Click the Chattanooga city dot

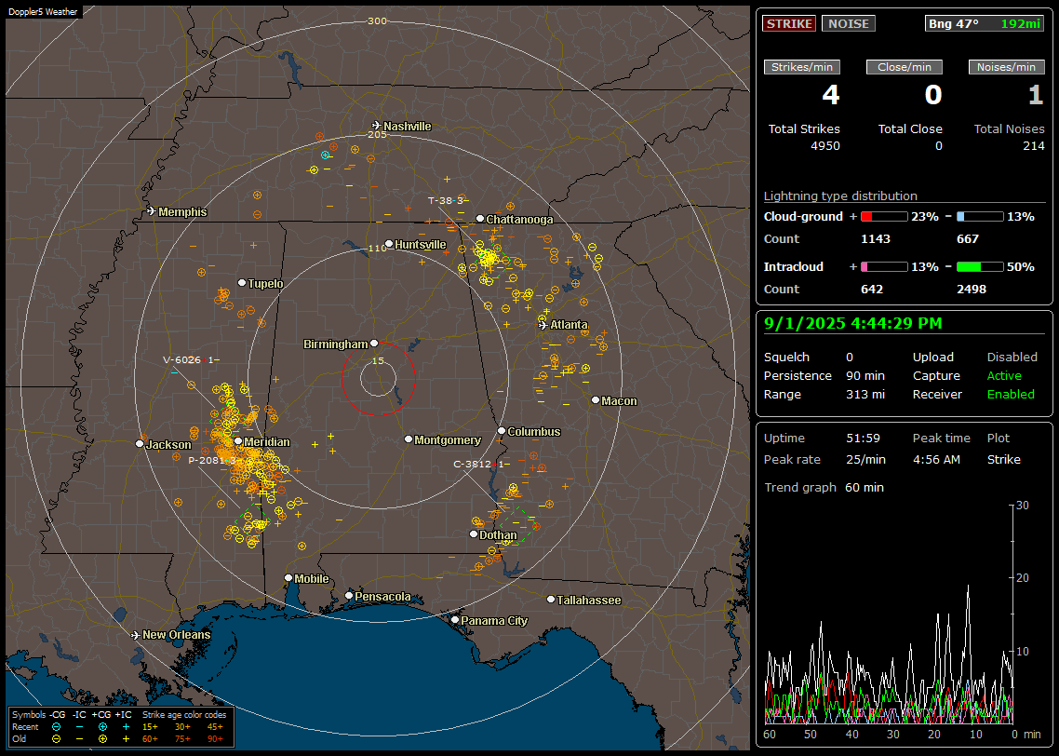pyautogui.click(x=480, y=219)
